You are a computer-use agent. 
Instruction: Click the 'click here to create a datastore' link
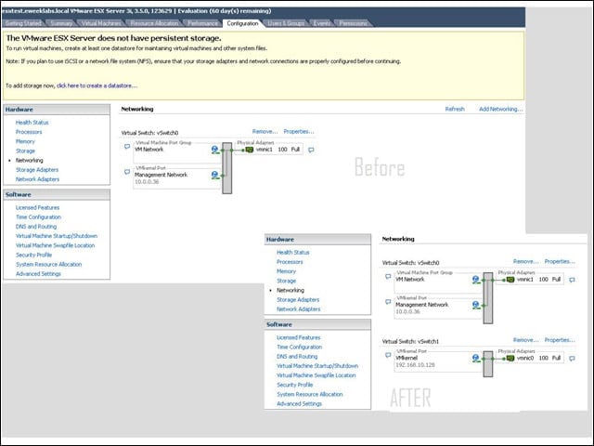(x=97, y=85)
